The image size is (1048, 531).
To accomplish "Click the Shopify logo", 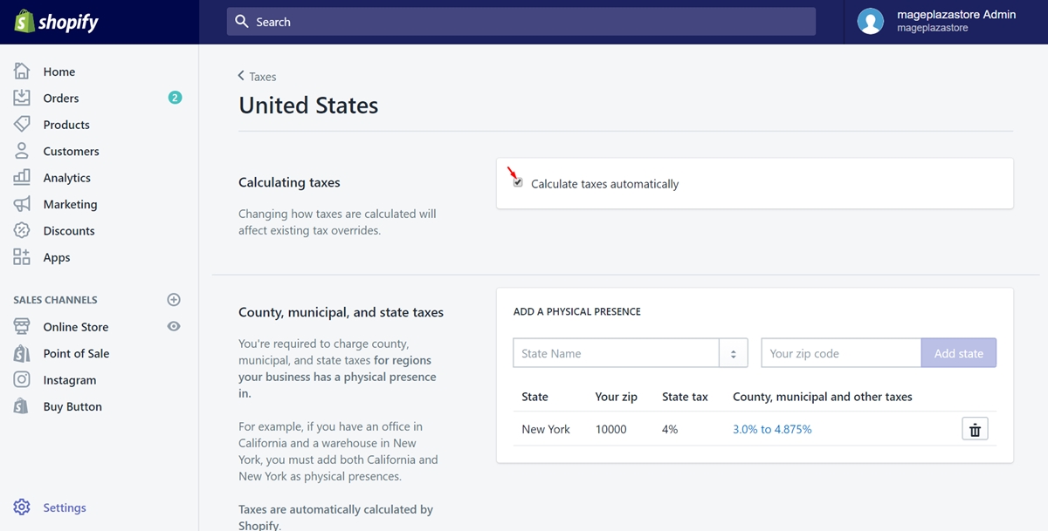I will tap(56, 22).
